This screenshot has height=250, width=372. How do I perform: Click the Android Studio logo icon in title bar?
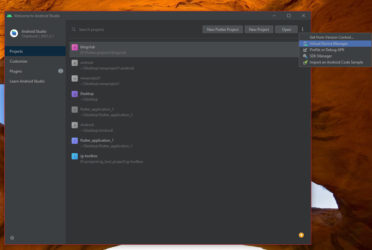pyautogui.click(x=9, y=16)
